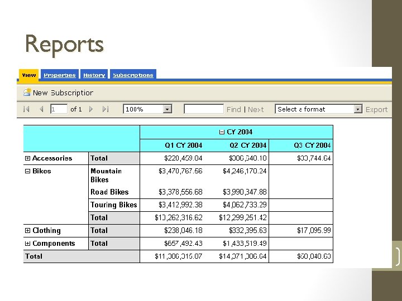Expand the Clothing row
The image size is (402, 301).
coord(27,230)
